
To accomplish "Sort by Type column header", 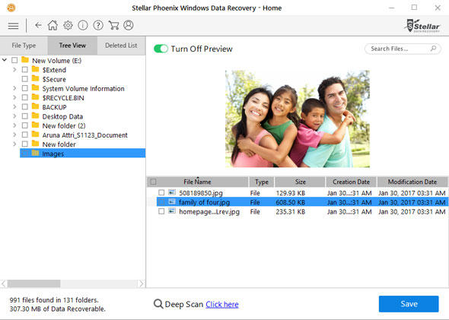I will [262, 182].
